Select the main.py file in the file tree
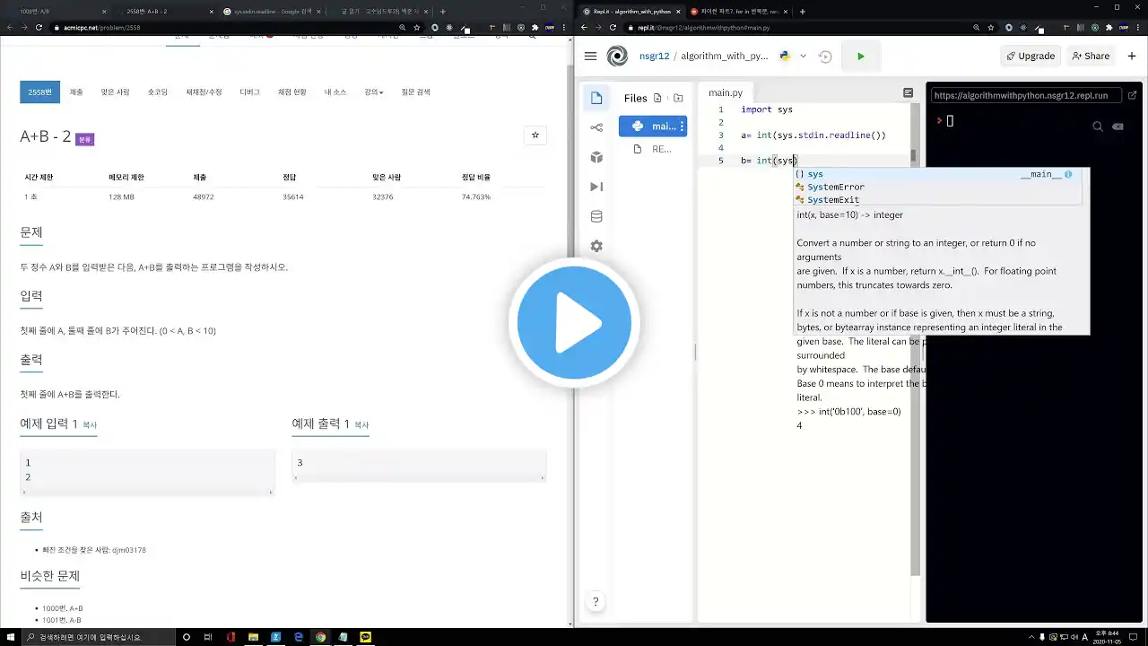This screenshot has height=646, width=1148. [653, 127]
